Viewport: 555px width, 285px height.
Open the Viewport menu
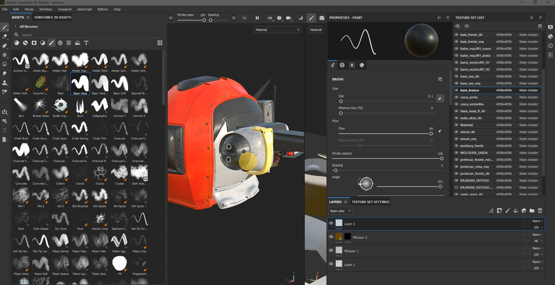point(64,9)
